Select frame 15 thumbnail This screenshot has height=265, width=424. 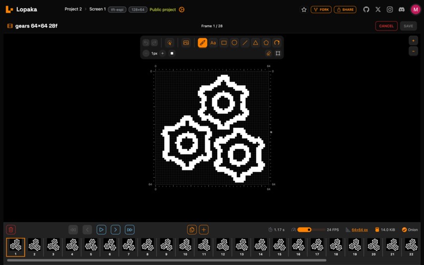click(279, 247)
